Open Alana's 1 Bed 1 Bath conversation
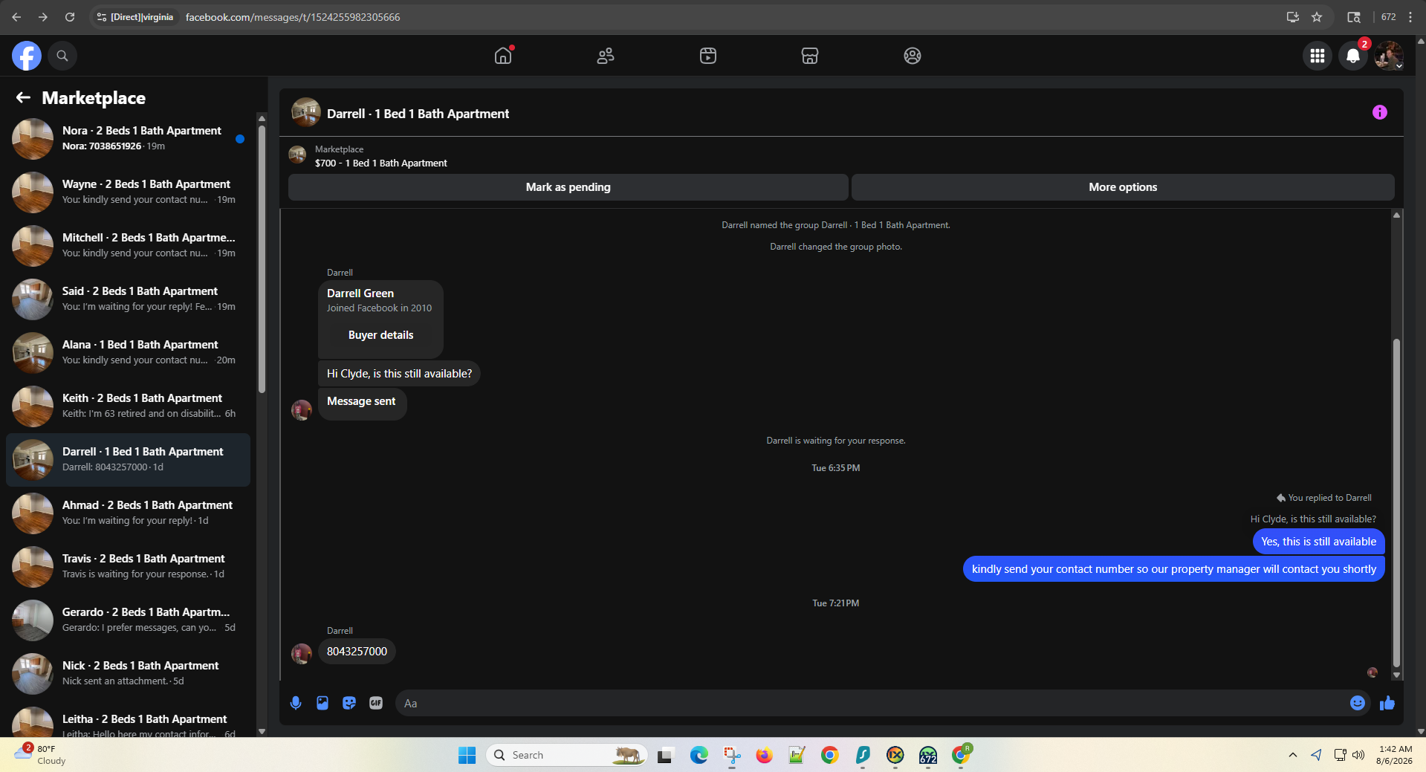 click(x=128, y=353)
